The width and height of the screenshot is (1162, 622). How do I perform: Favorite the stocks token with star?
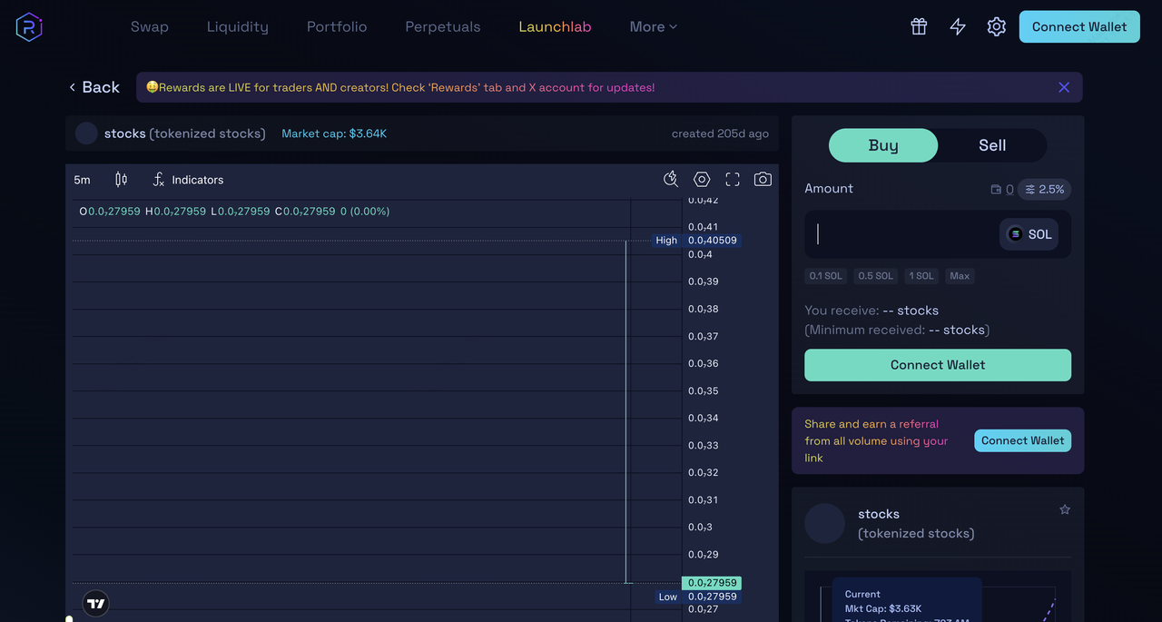click(1065, 510)
